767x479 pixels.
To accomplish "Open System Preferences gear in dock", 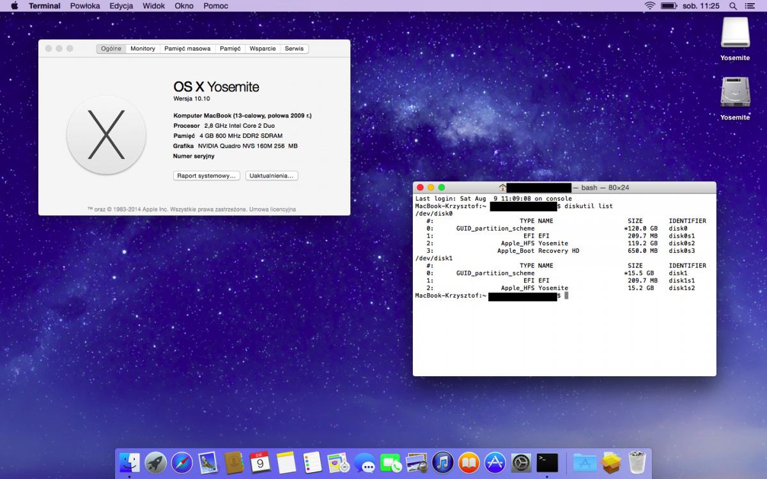I will coord(522,462).
